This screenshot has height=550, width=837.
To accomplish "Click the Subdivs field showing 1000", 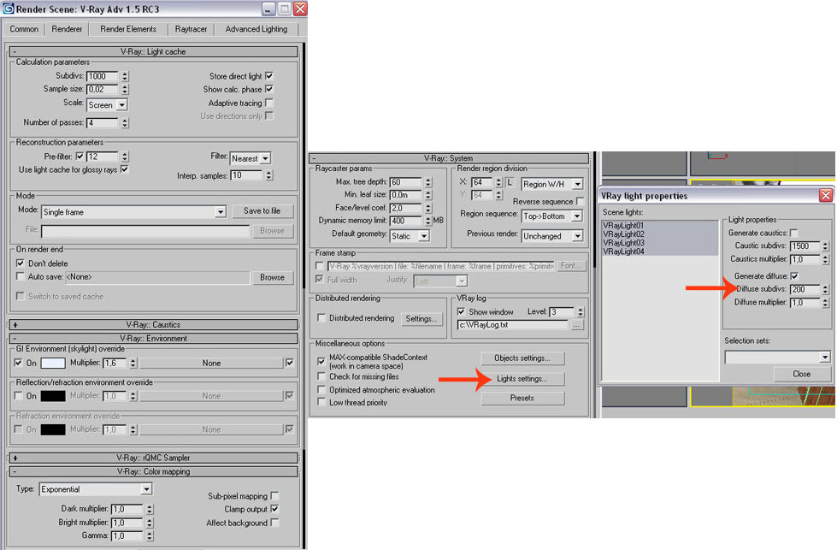I will (102, 76).
